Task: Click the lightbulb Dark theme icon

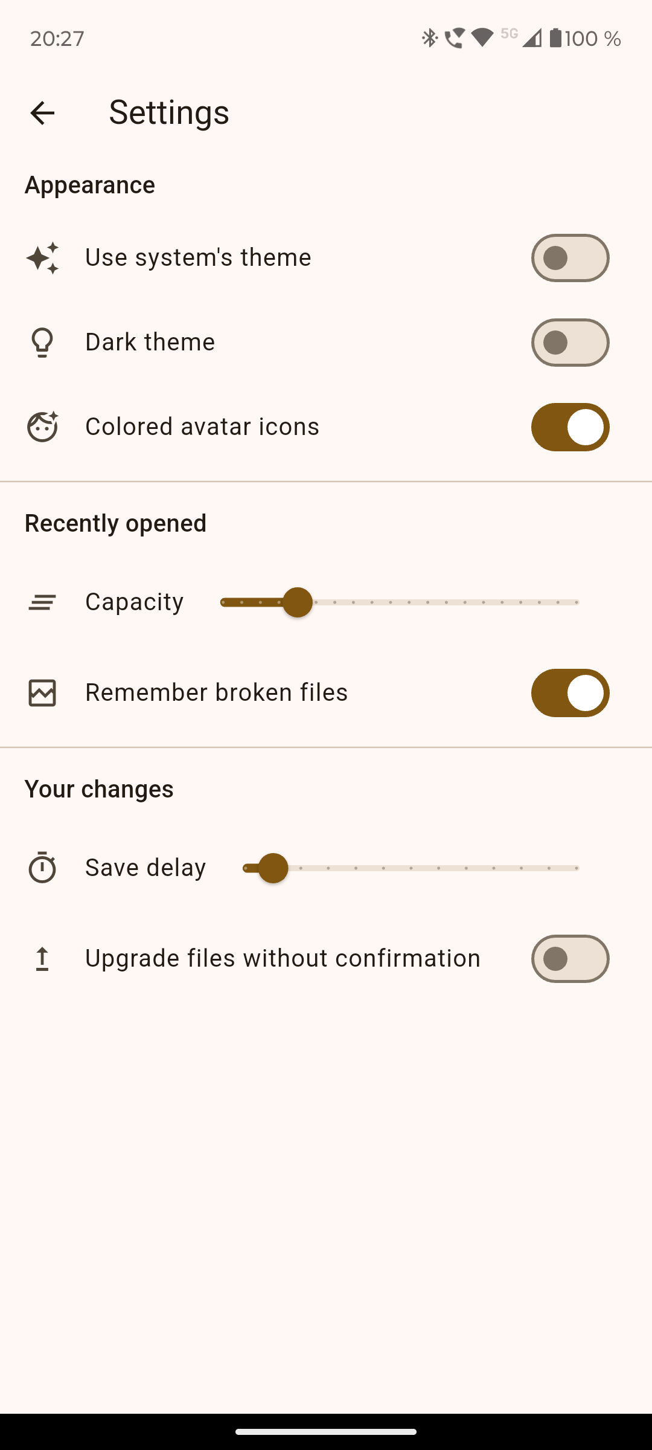Action: pyautogui.click(x=42, y=343)
